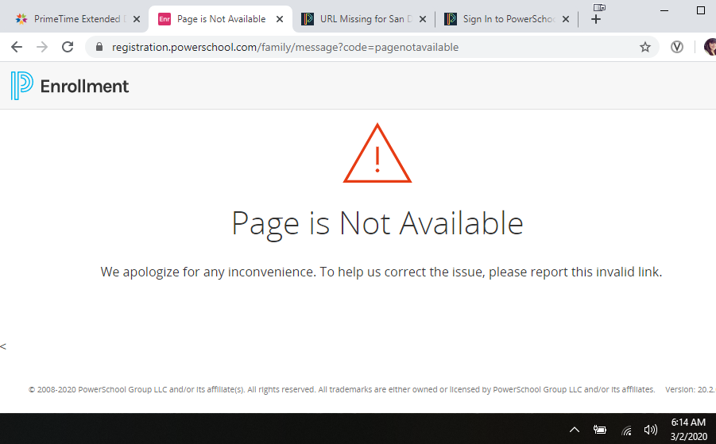This screenshot has height=444, width=716.
Task: Open the network status icon in the tray
Action: 626,430
